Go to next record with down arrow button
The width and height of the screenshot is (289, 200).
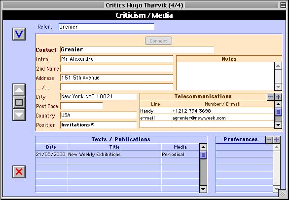point(19,115)
